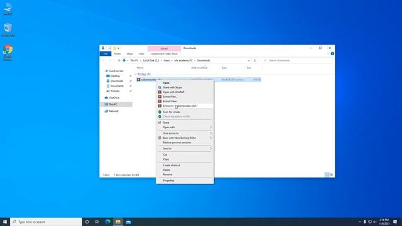Viewport: 402px width, 226px height.
Task: Open Desktop in navigation pane
Action: [x=115, y=76]
